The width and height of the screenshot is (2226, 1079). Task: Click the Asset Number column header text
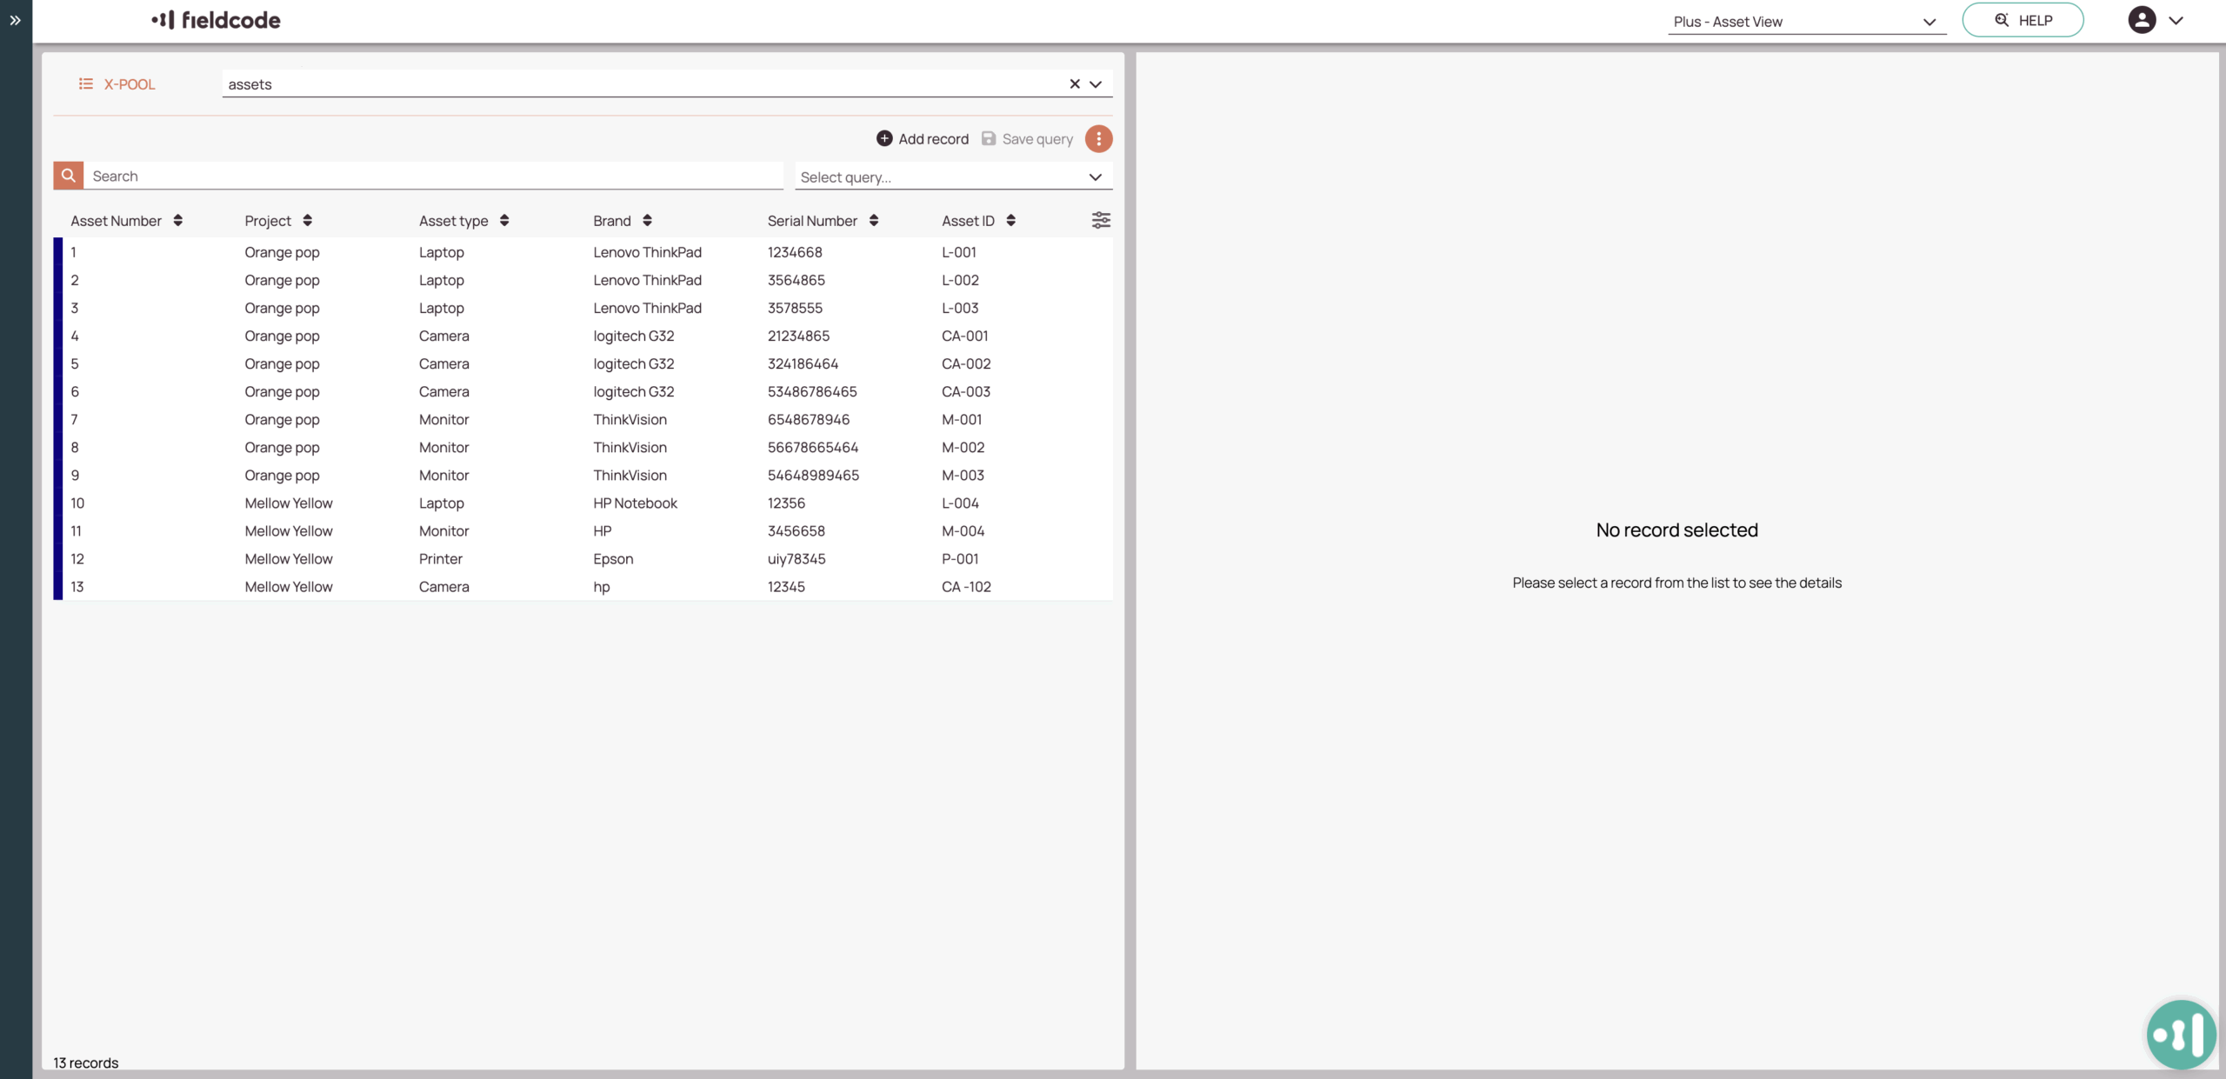(116, 221)
